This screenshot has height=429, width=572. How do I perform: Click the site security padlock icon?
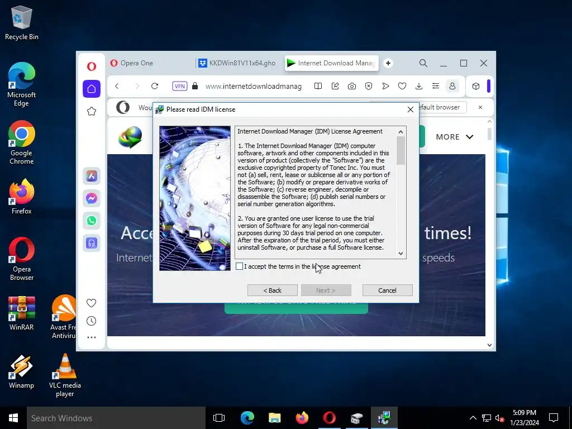195,86
